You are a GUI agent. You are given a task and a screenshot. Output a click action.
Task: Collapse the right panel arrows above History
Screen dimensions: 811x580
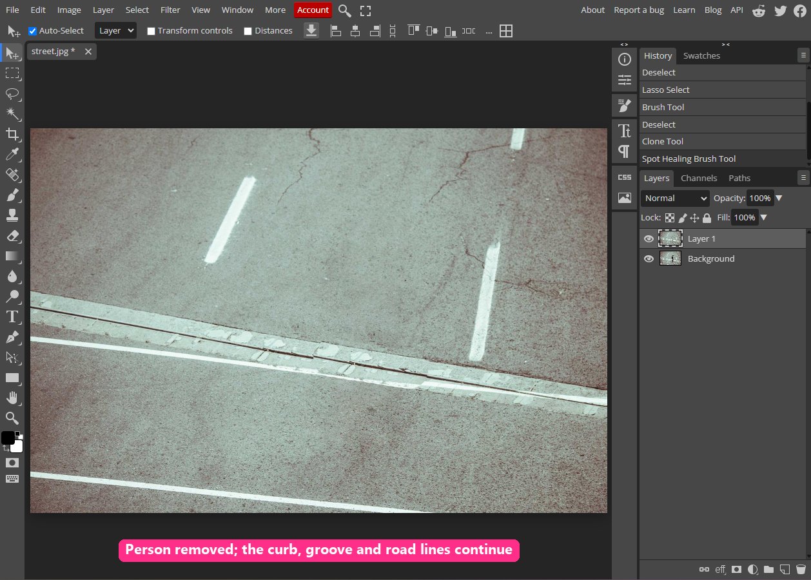point(725,44)
